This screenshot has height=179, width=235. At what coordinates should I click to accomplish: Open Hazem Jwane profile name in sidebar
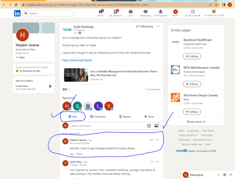(x=27, y=45)
